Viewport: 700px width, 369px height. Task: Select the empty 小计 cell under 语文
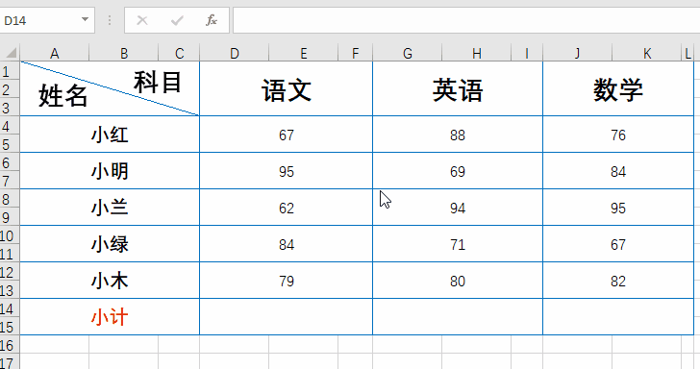287,317
